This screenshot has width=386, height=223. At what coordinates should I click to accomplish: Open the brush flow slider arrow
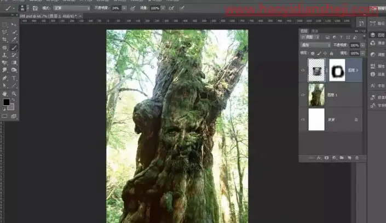163,8
